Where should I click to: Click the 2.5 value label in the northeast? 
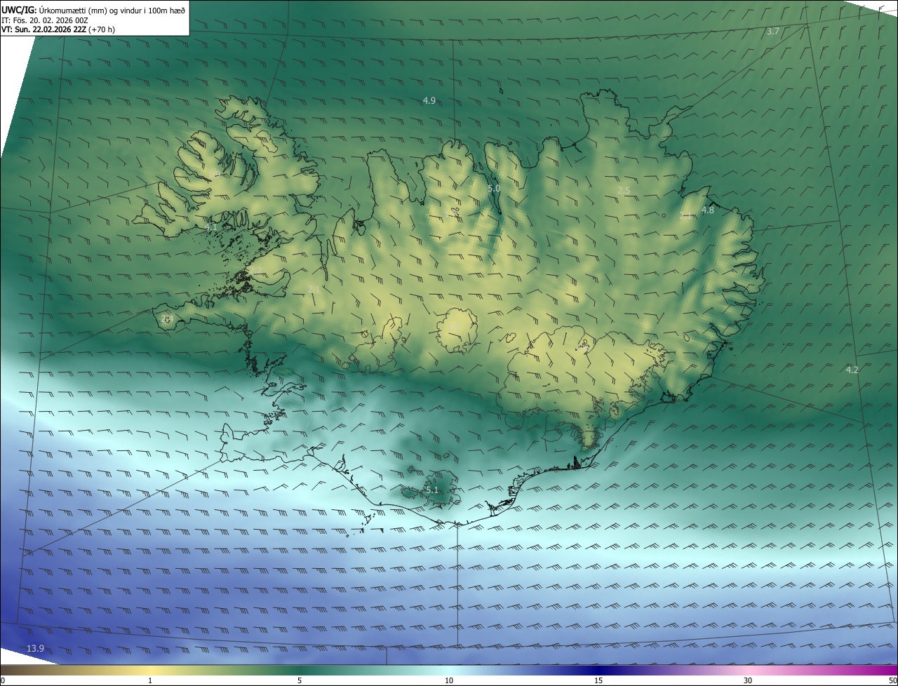[x=624, y=191]
